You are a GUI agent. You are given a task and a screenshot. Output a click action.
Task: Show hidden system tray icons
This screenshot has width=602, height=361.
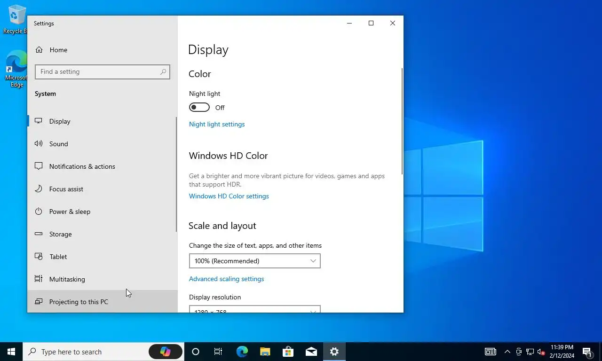(507, 352)
